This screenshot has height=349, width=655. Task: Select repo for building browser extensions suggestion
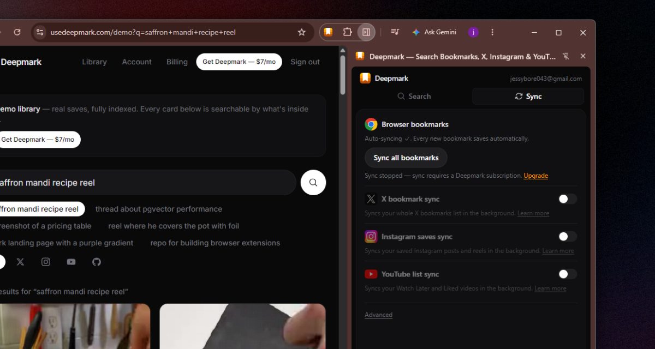[215, 243]
